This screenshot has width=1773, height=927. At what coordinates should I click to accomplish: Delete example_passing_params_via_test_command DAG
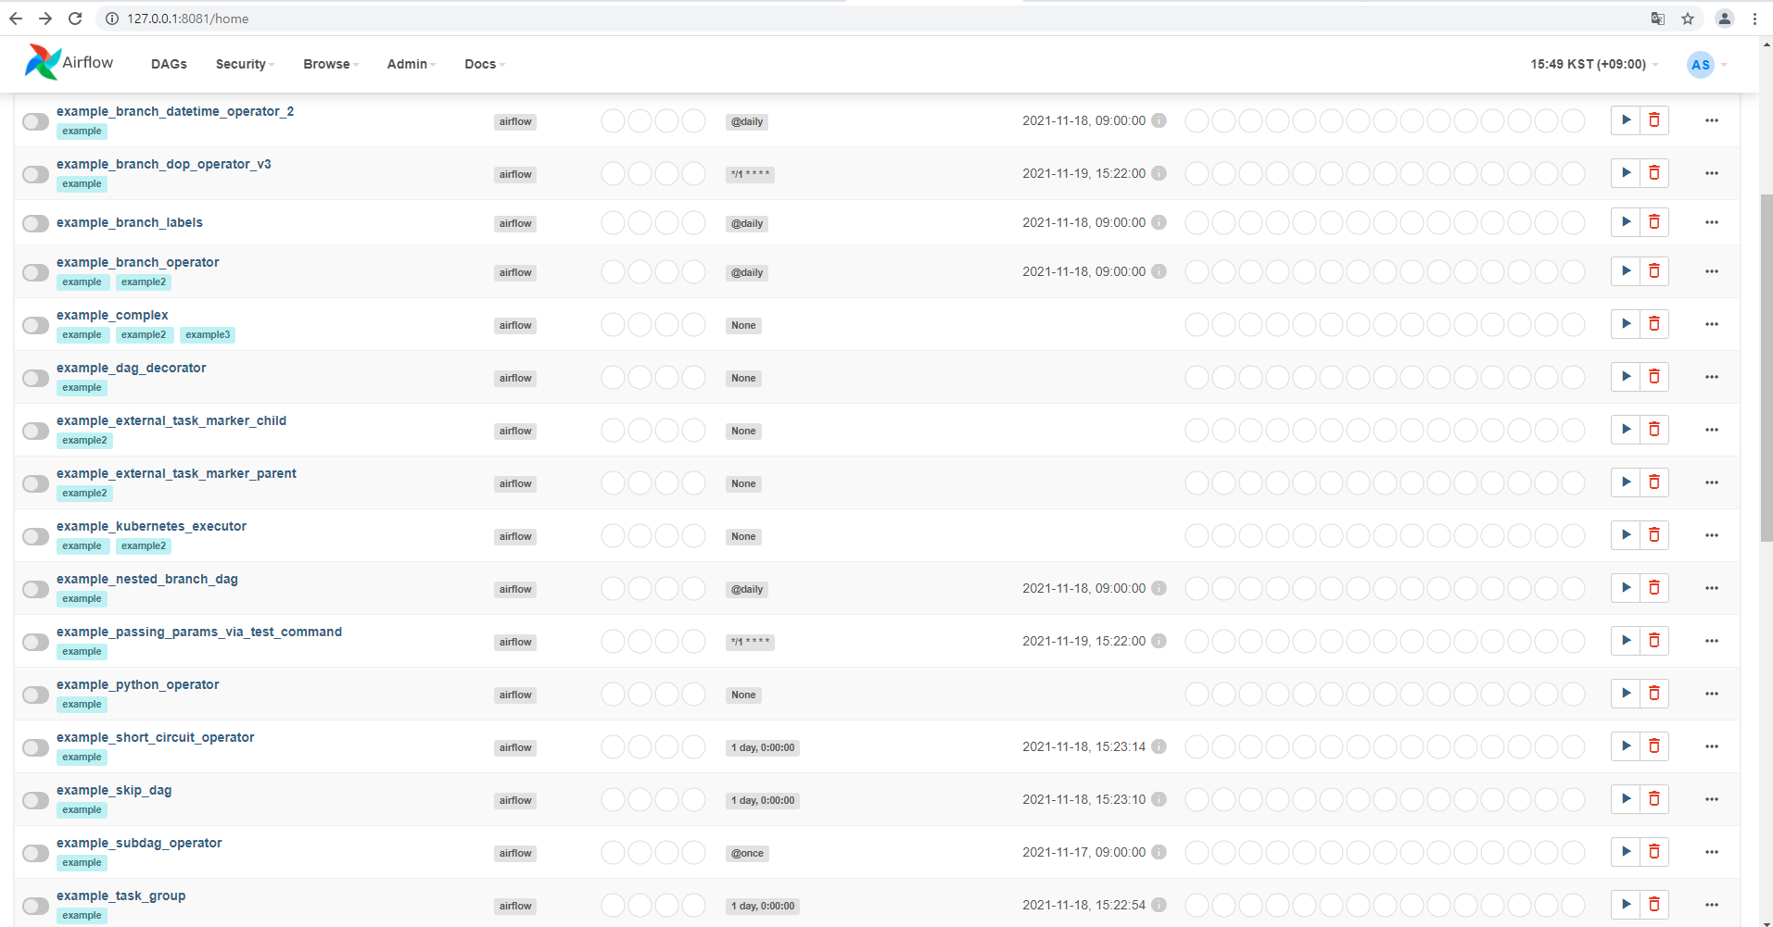[1654, 641]
